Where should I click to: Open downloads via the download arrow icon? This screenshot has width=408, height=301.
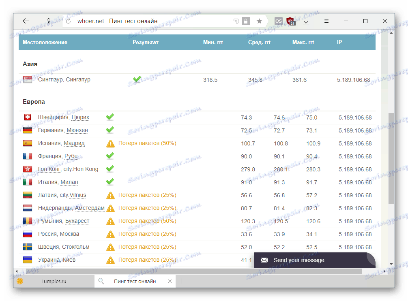[x=306, y=21]
